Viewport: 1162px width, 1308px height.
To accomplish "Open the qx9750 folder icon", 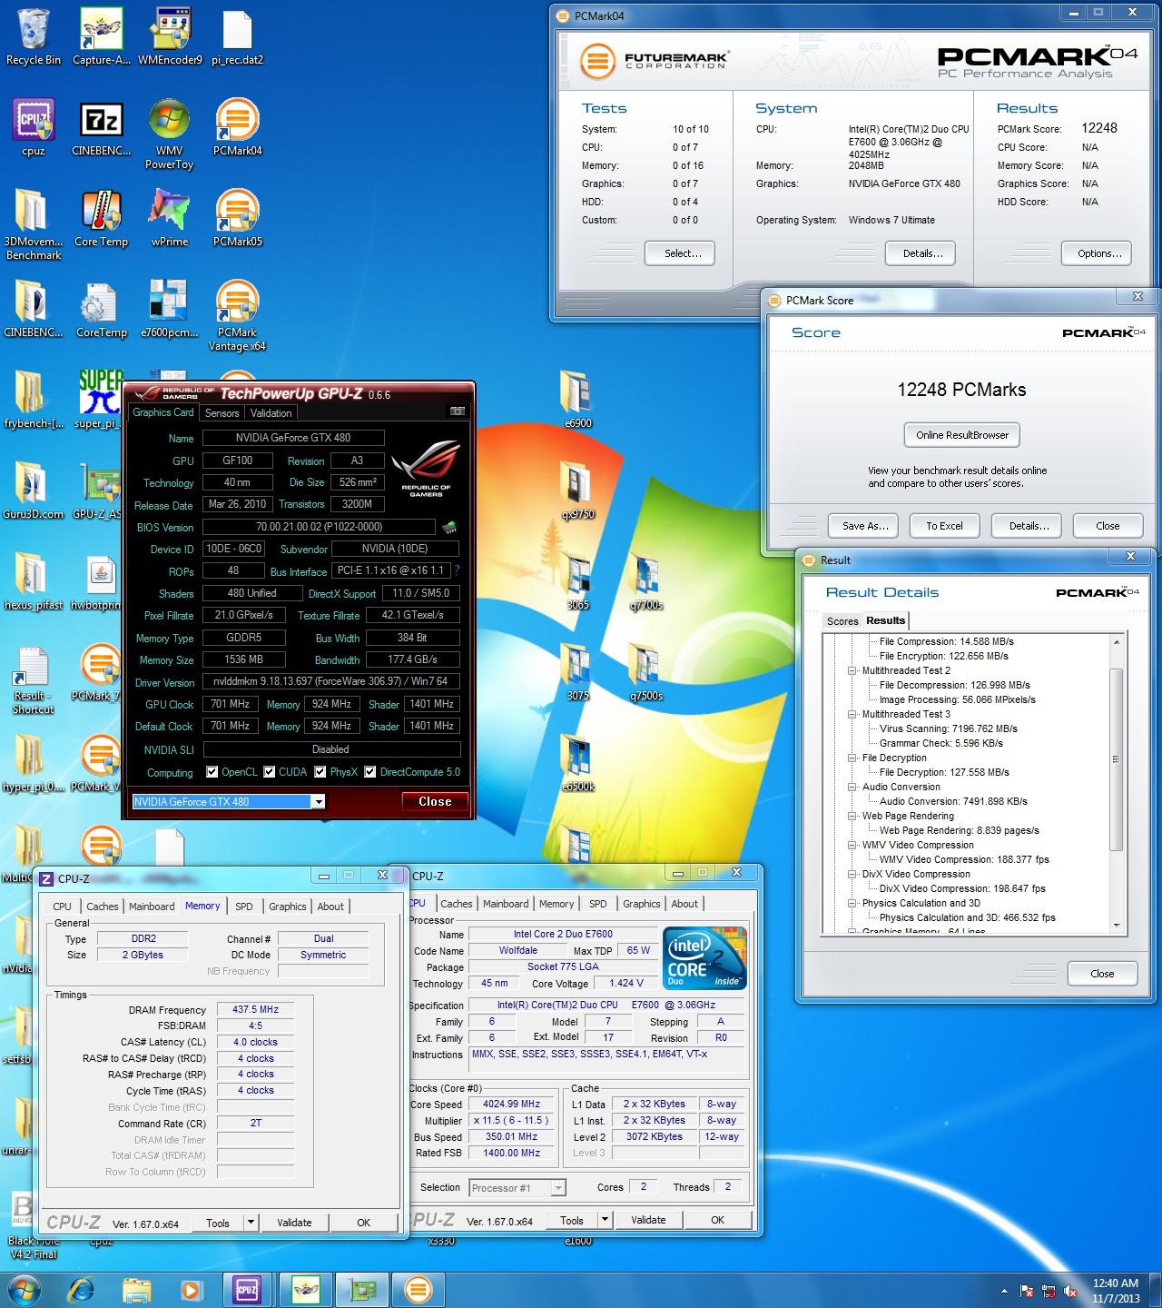I will click(577, 490).
